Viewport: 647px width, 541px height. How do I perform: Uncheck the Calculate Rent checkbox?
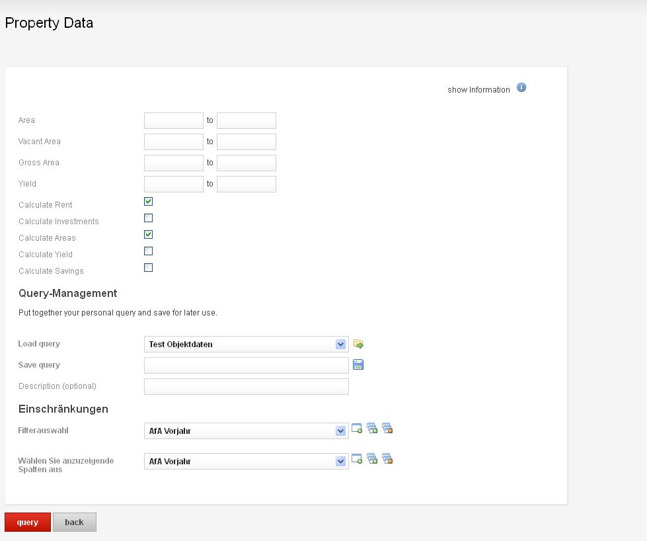pos(149,202)
